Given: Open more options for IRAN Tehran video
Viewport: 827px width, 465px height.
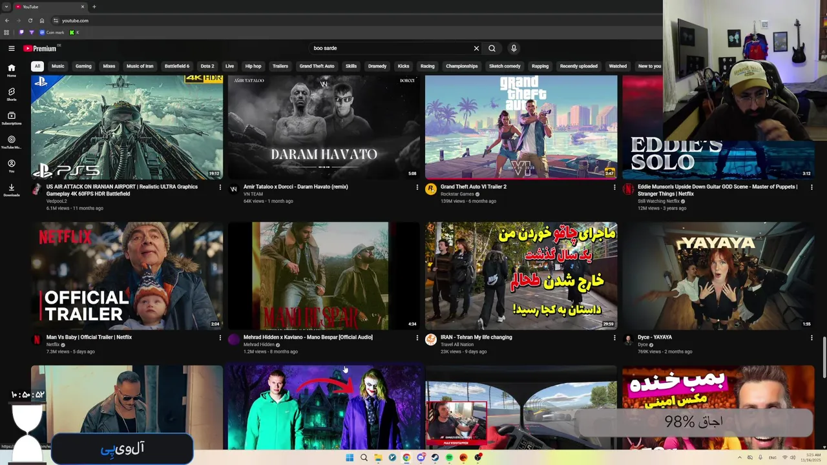Looking at the screenshot, I should point(614,338).
